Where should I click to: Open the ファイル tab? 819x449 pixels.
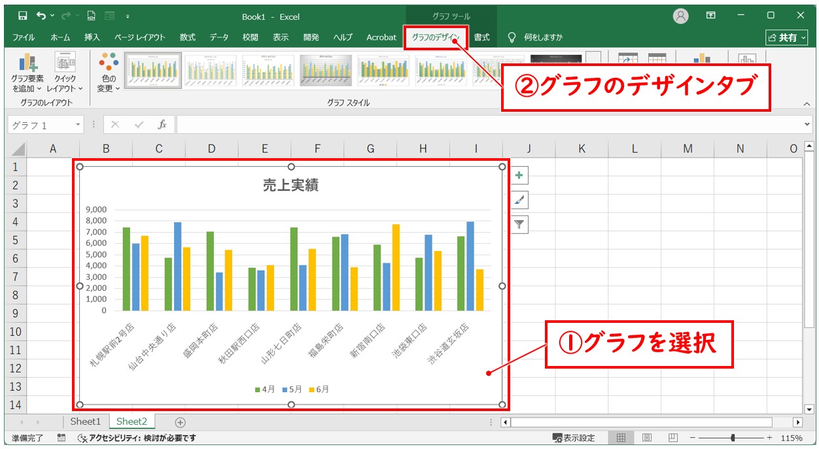point(24,37)
